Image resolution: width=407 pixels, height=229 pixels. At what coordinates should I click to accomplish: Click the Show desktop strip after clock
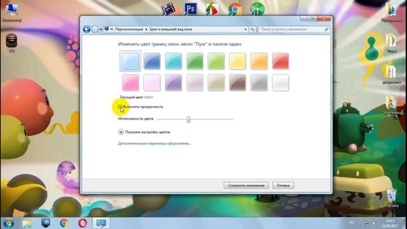(x=404, y=223)
